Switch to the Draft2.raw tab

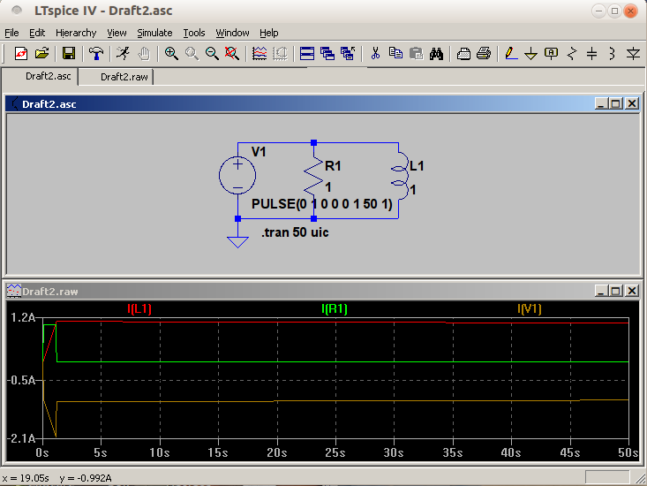124,77
